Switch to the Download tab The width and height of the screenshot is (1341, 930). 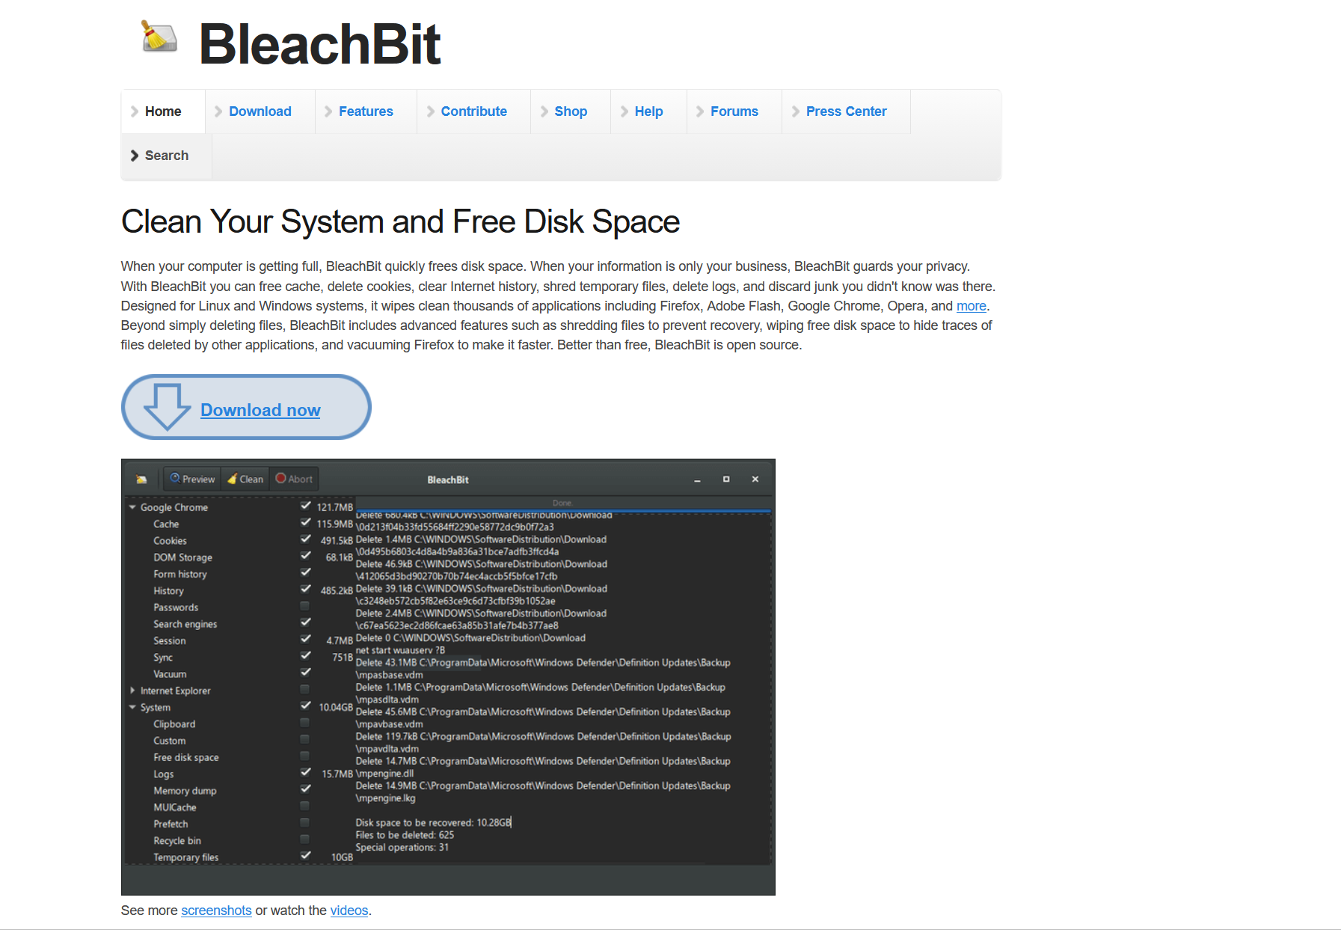260,111
